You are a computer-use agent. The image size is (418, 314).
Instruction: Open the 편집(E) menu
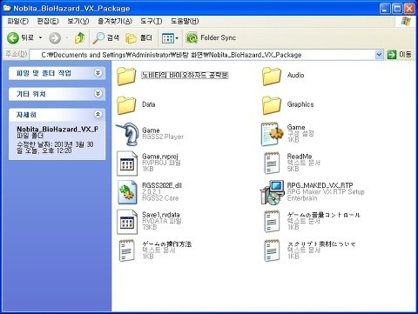coord(48,21)
